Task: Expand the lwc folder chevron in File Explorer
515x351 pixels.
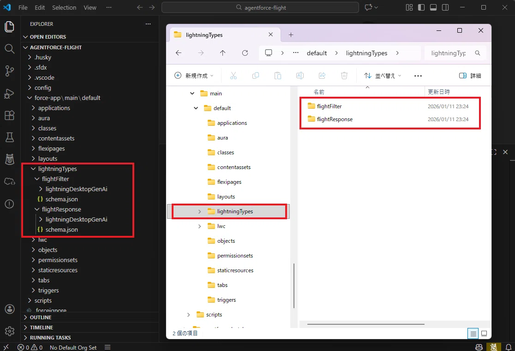Action: coord(199,227)
